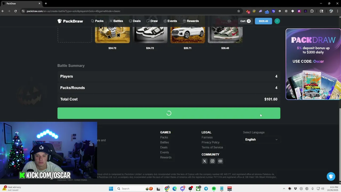
Task: Go to Battles in the navigation bar
Action: [x=116, y=21]
